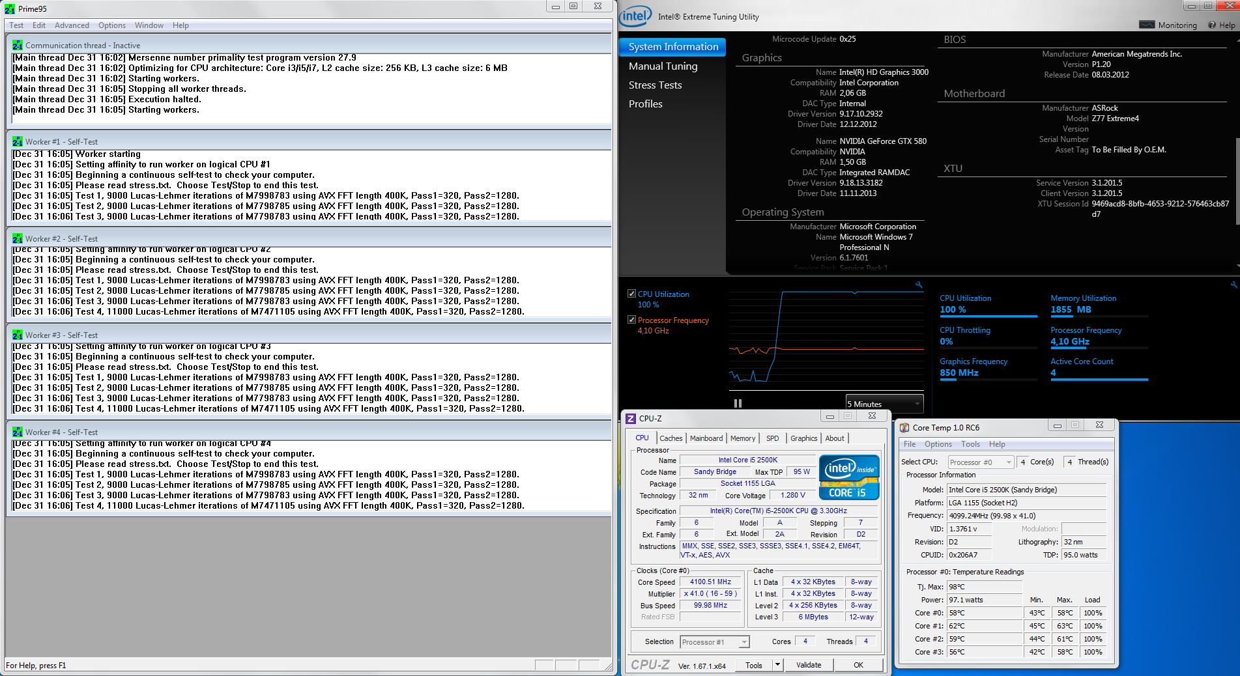Click the Worker #4 Self-Test window icon

[x=18, y=432]
